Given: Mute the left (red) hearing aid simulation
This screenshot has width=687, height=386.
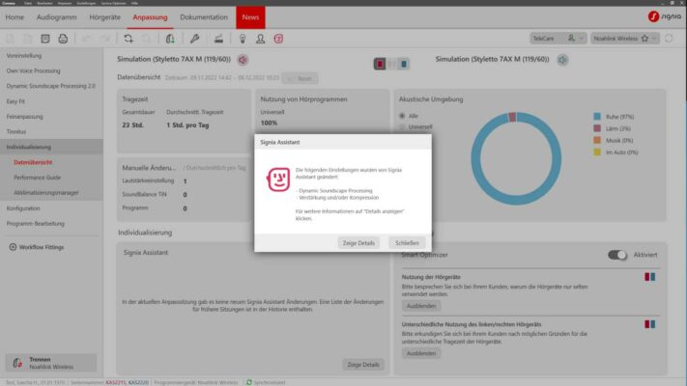Looking at the screenshot, I should click(243, 60).
